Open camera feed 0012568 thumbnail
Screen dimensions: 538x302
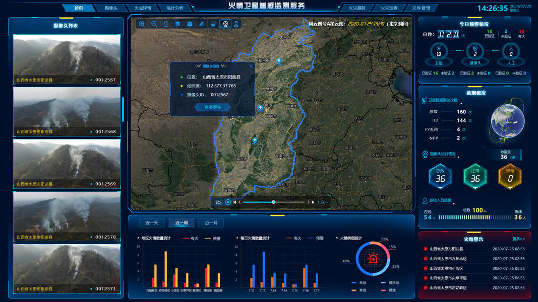(67, 111)
